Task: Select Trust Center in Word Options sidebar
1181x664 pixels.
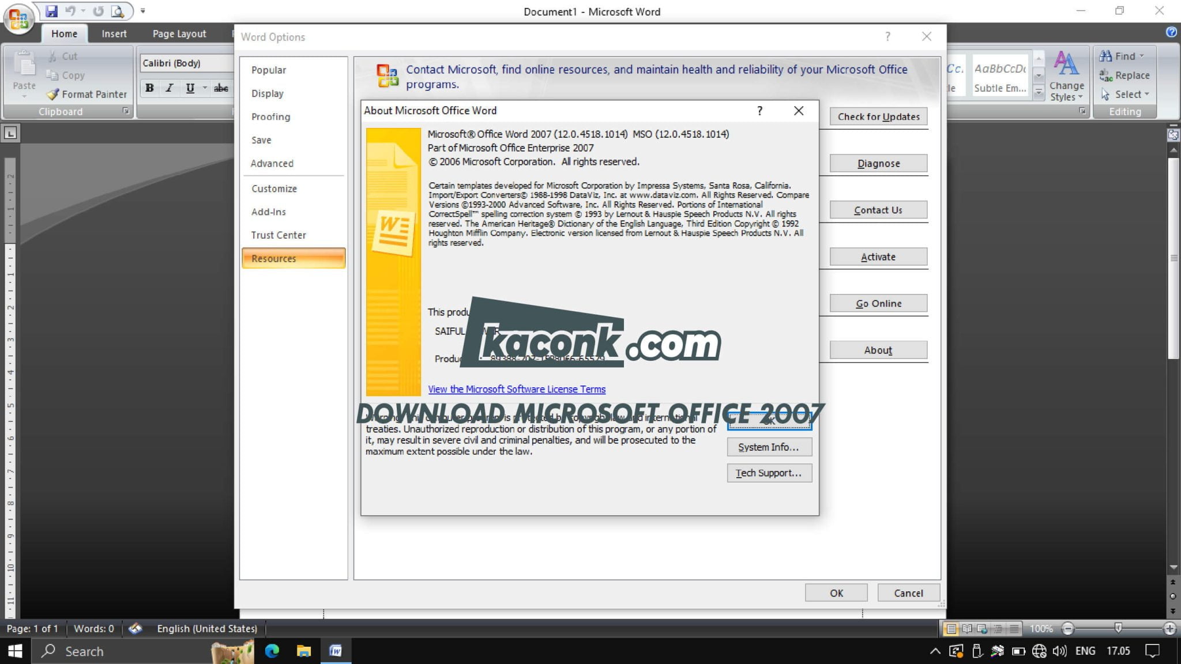Action: [279, 235]
